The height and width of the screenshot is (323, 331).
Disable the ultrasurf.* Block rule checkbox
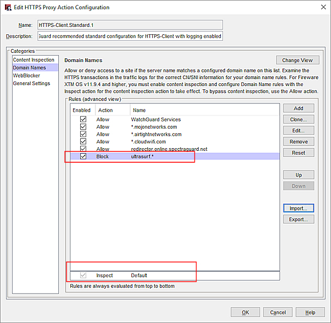[x=83, y=156]
